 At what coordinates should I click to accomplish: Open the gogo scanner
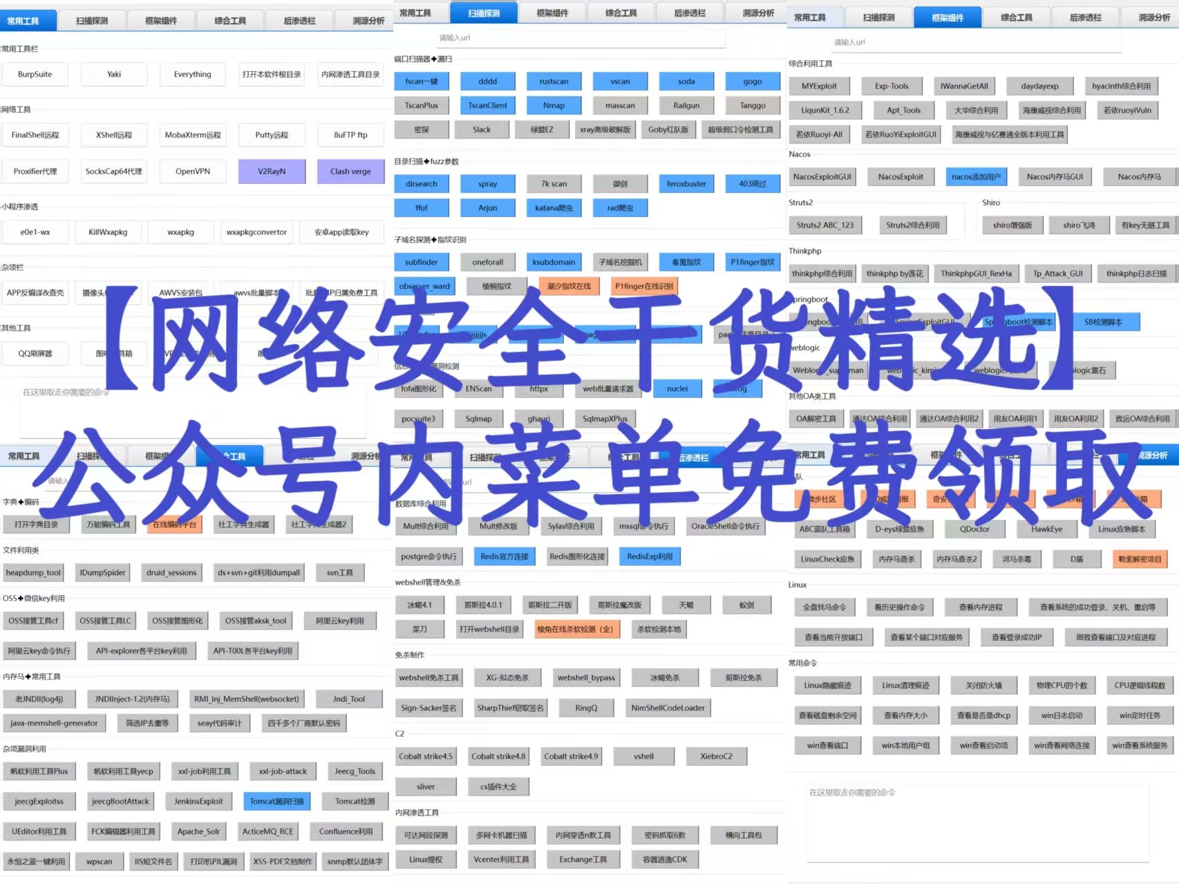point(753,82)
